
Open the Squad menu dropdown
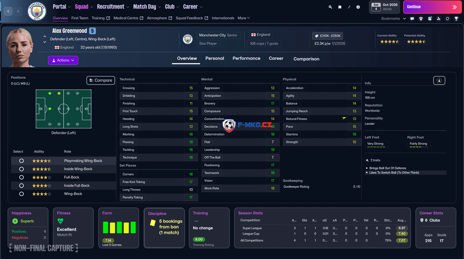tap(84, 7)
